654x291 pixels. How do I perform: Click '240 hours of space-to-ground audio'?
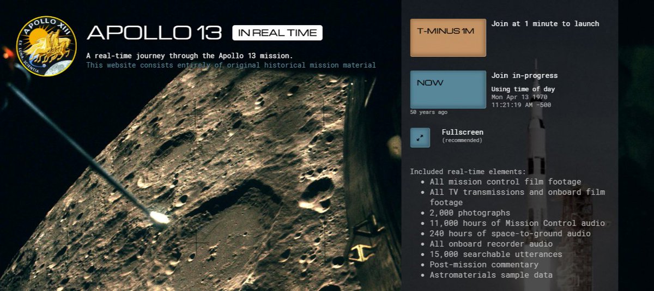point(510,234)
